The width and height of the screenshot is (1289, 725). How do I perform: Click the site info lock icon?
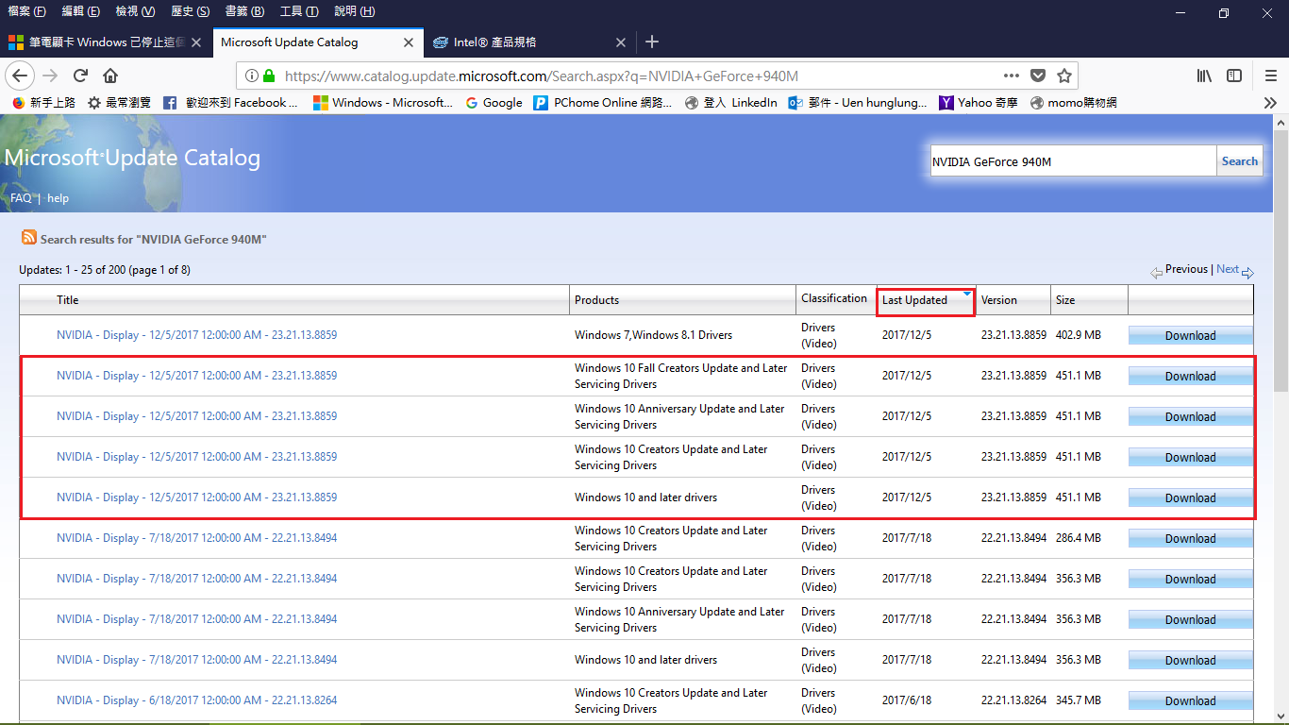(269, 76)
